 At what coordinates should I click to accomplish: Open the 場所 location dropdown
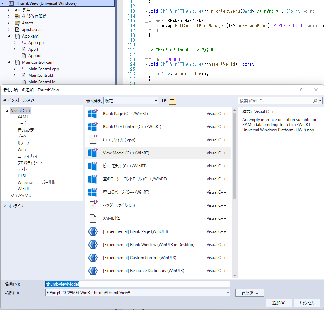pyautogui.click(x=228, y=293)
